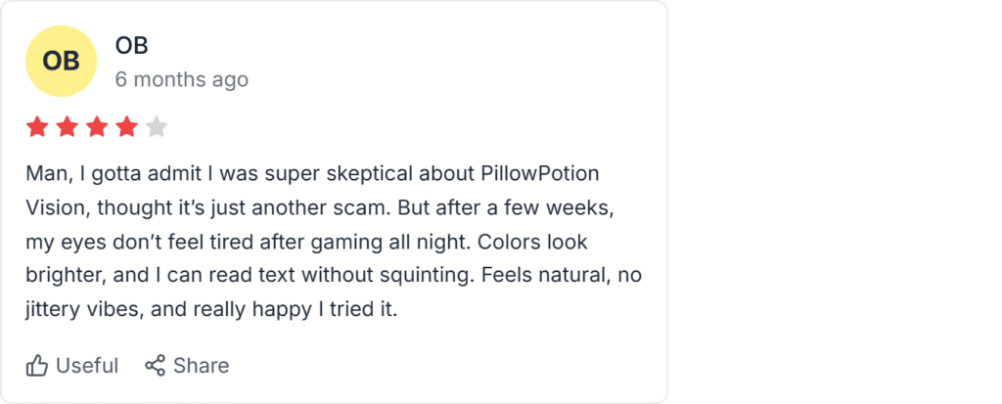Select the first red rating star

click(x=37, y=127)
